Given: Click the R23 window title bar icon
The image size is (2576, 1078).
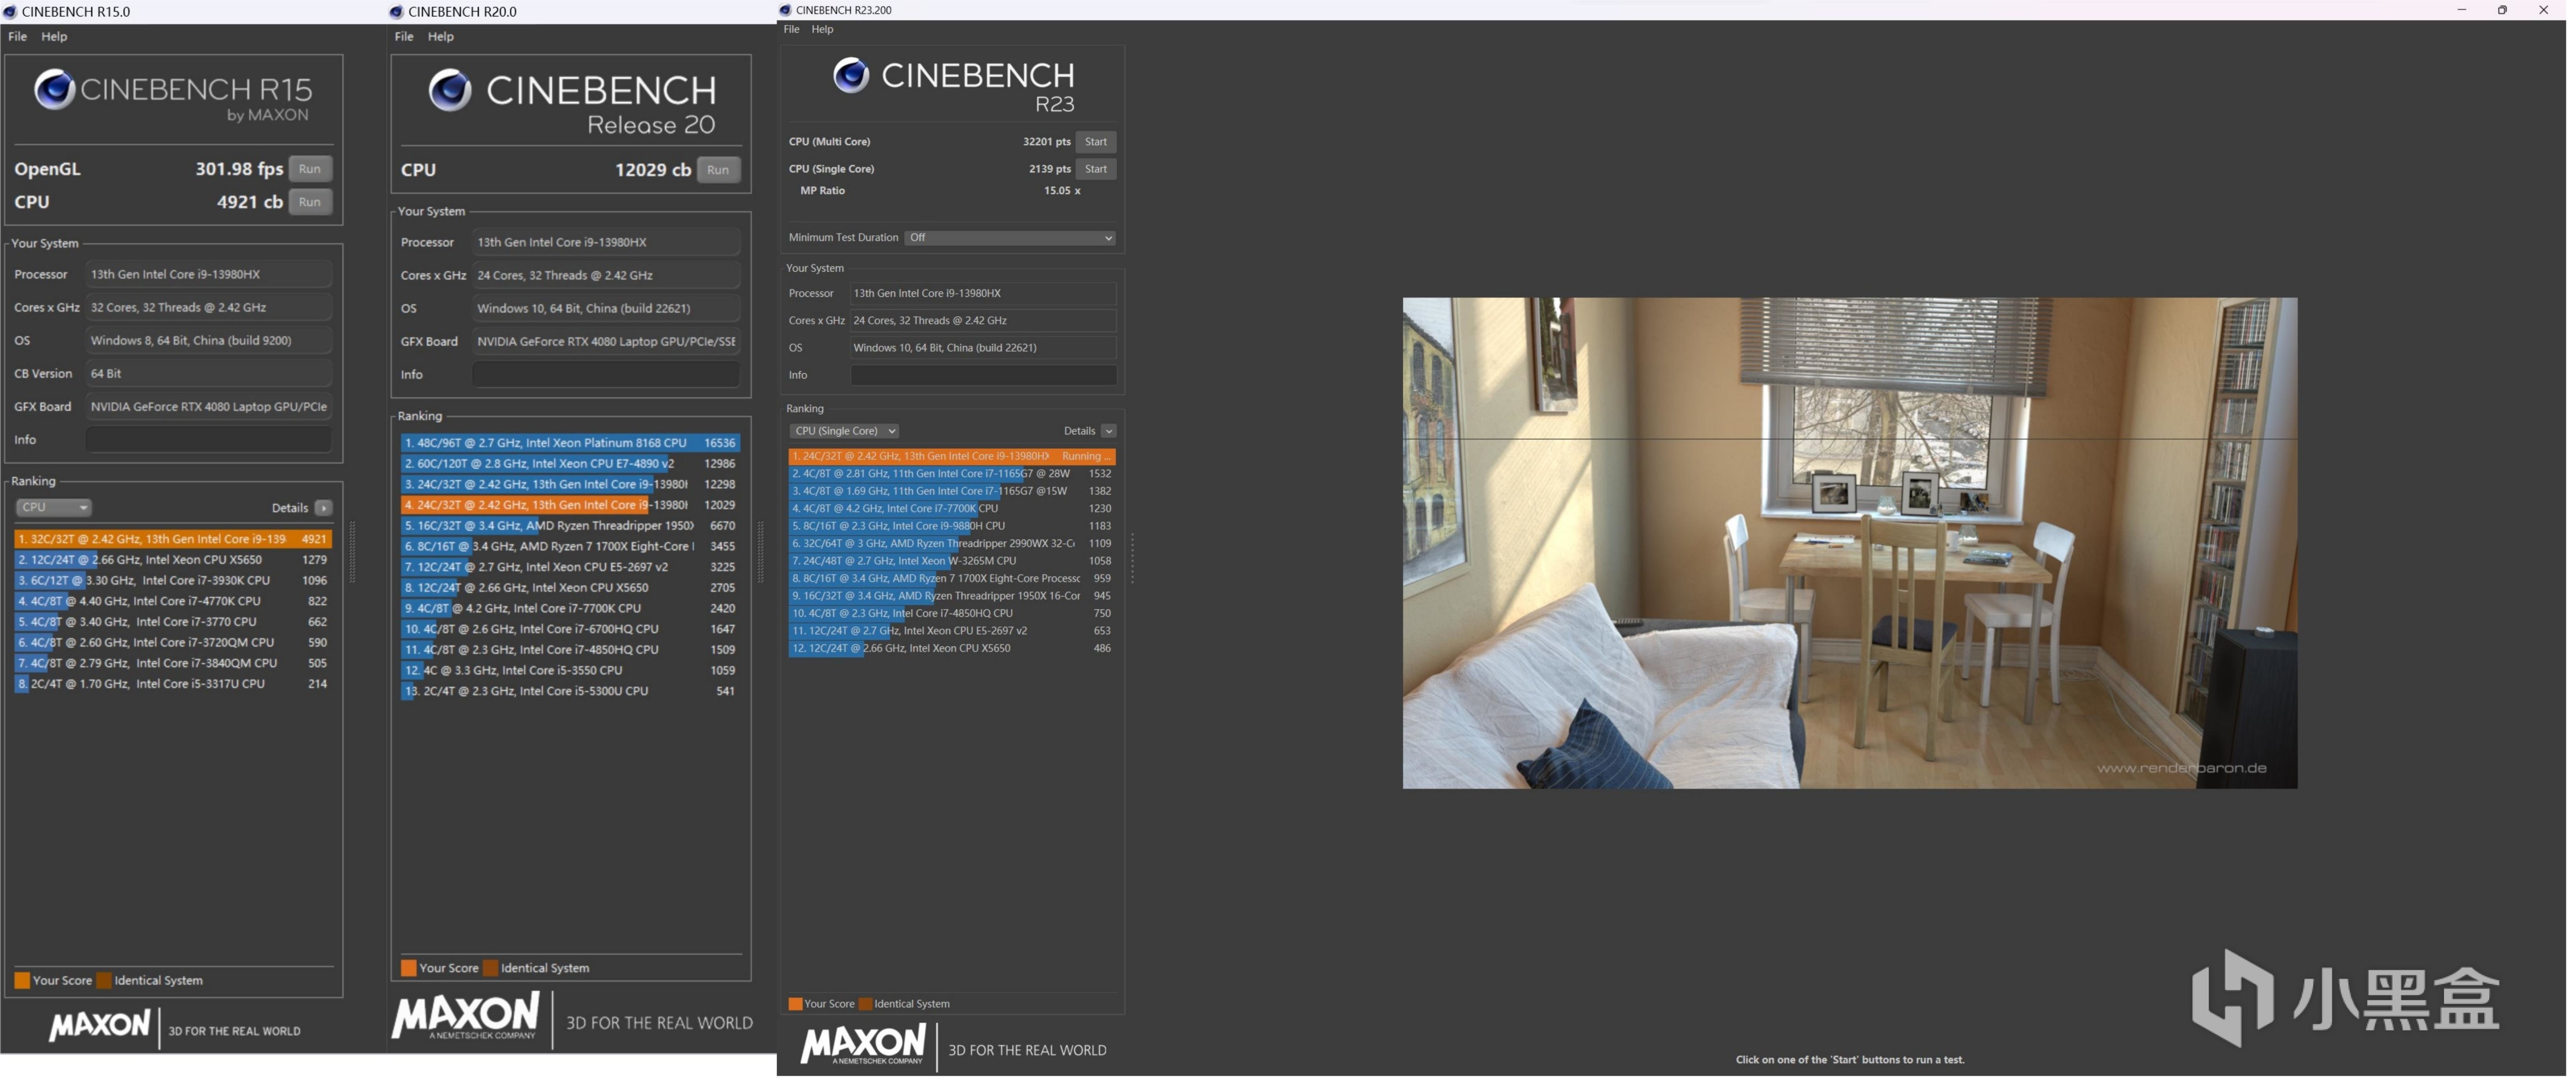Looking at the screenshot, I should 786,10.
